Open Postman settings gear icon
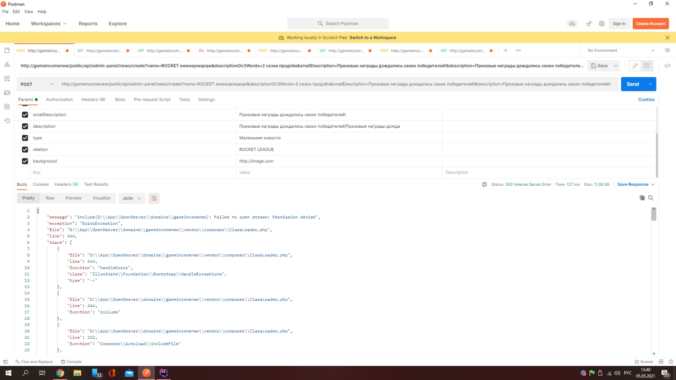Viewport: 676px width, 380px height. pos(602,24)
